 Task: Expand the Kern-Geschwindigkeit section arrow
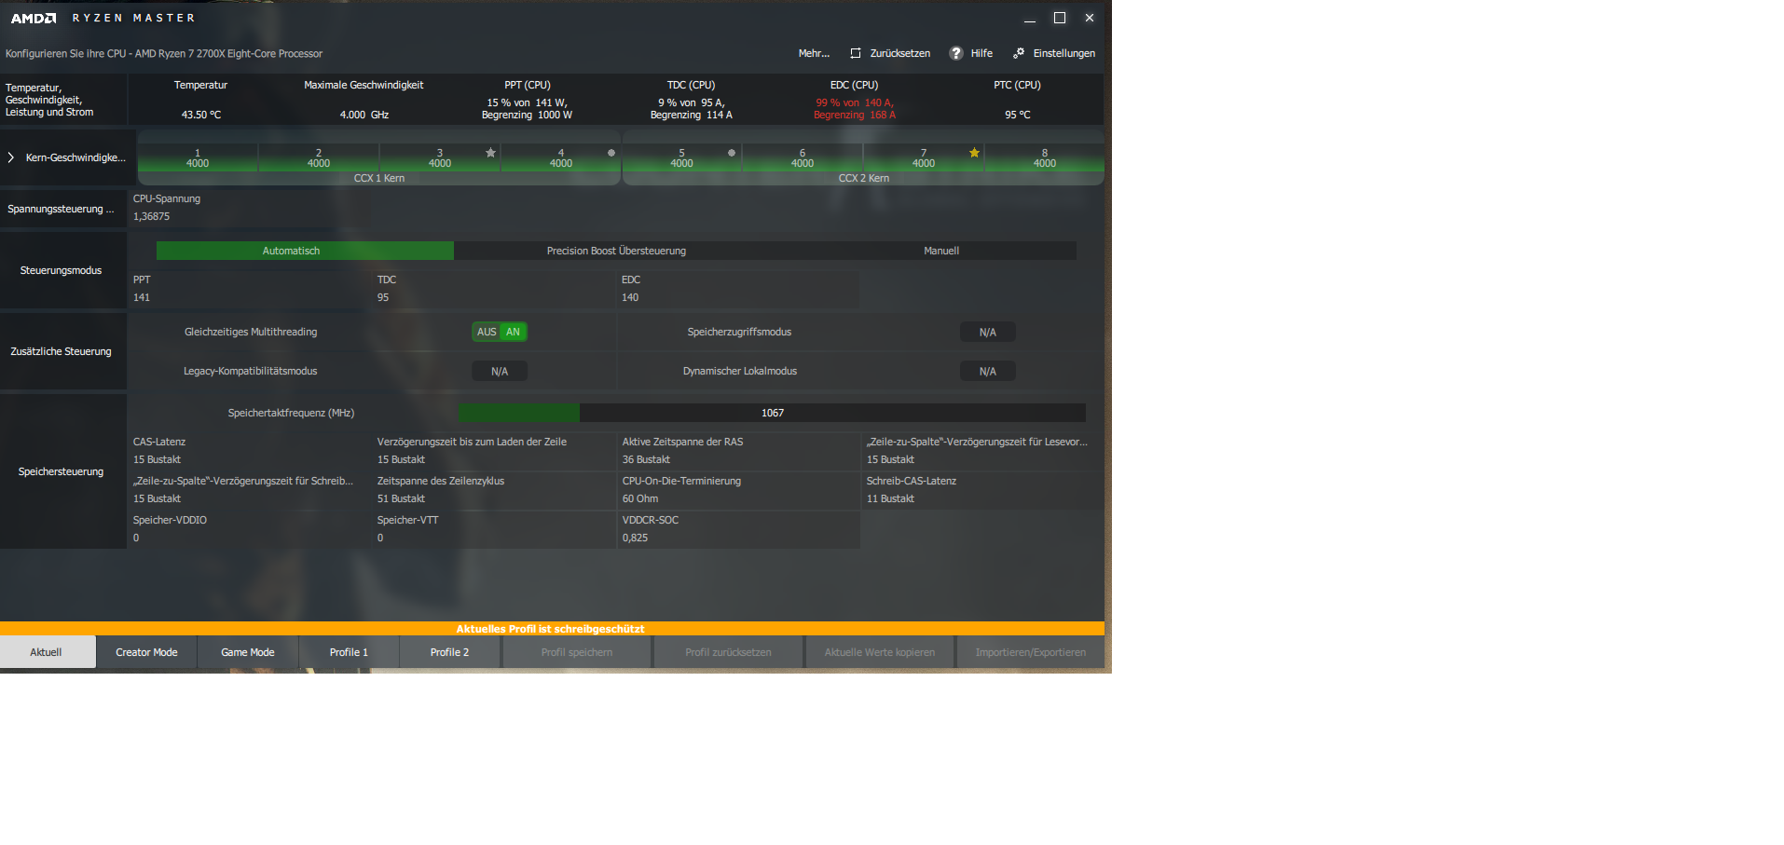pyautogui.click(x=10, y=157)
